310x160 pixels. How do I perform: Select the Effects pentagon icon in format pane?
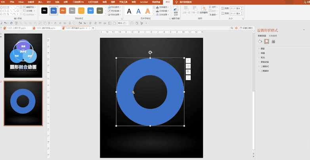266,41
